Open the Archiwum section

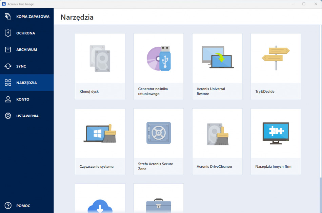point(27,49)
